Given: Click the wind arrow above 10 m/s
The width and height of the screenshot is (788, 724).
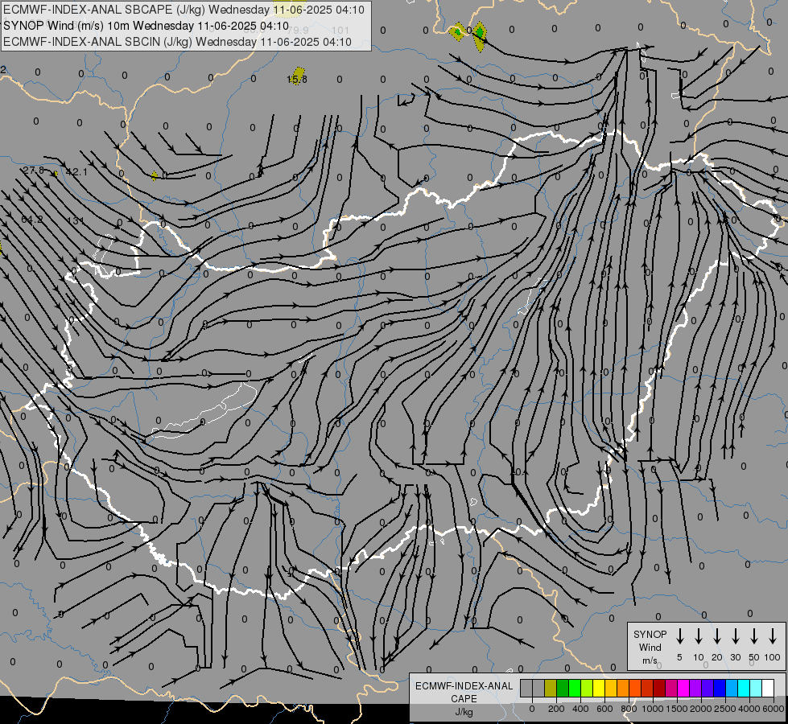Looking at the screenshot, I should click(699, 636).
